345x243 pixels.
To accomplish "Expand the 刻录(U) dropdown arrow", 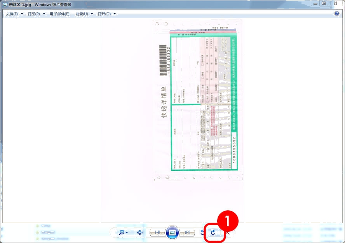I will [92, 14].
